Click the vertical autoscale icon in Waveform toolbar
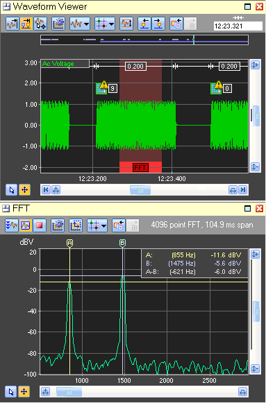The height and width of the screenshot is (403, 266). tap(126, 24)
